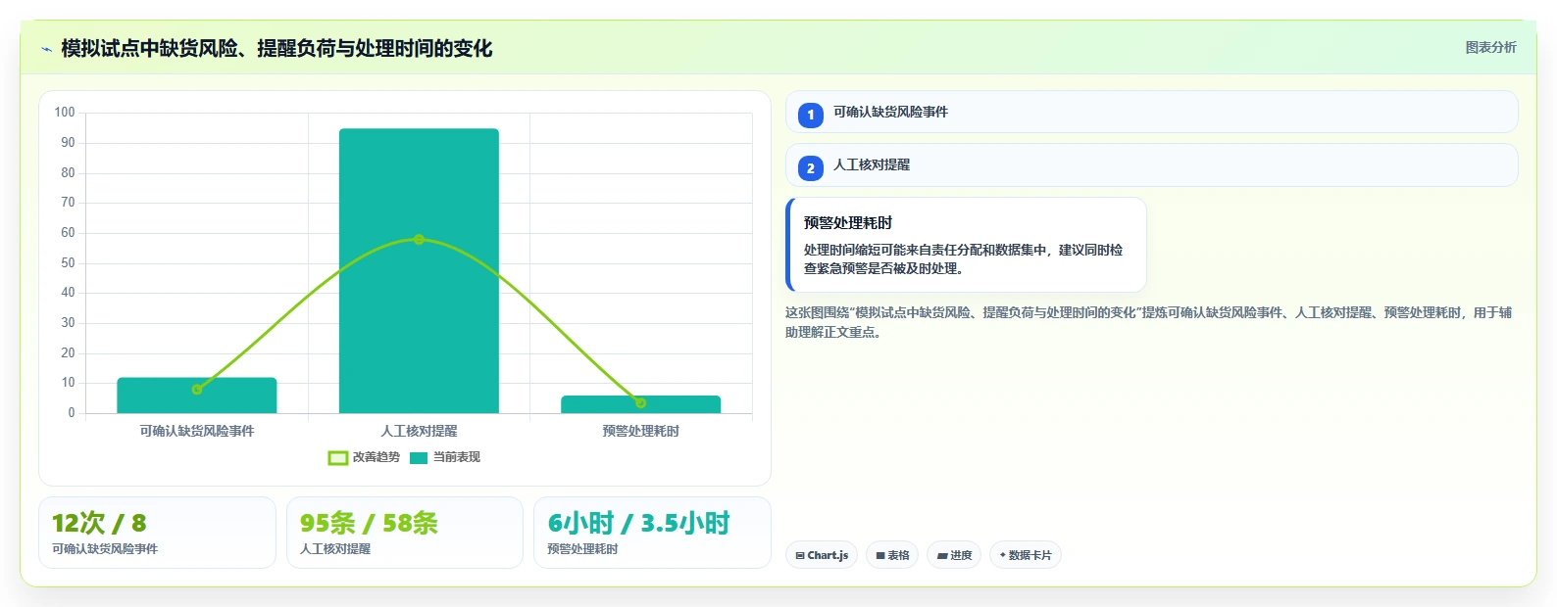This screenshot has height=607, width=1557.
Task: Click the y-axis value 50
Action: click(x=68, y=262)
